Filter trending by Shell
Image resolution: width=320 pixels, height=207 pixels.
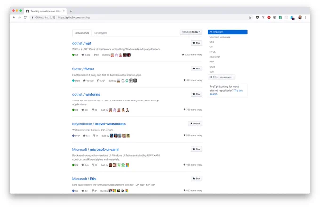point(212,67)
